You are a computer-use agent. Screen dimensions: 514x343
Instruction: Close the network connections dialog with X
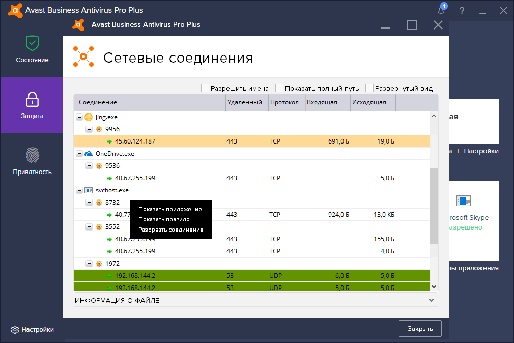pyautogui.click(x=438, y=25)
